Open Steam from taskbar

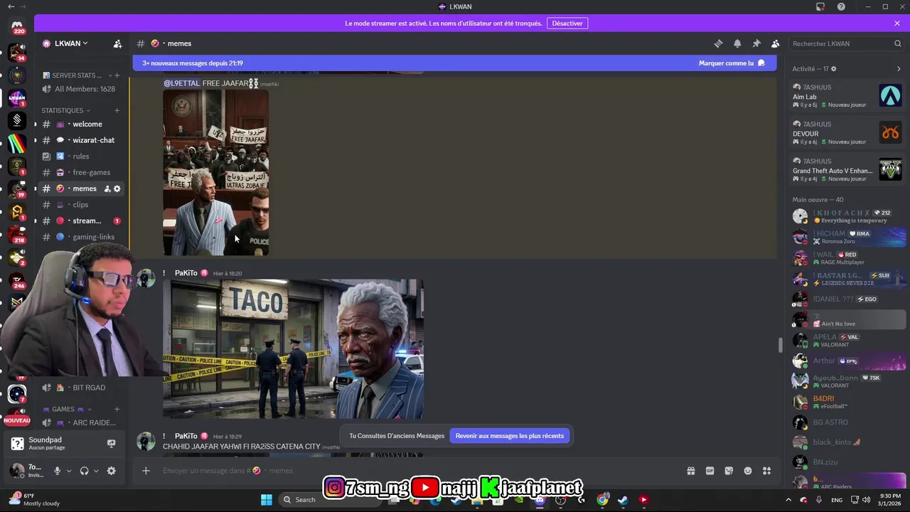(623, 500)
